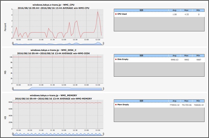Click the 800k tick label on the memory chart
The height and width of the screenshot is (138, 209).
(x=10, y=102)
